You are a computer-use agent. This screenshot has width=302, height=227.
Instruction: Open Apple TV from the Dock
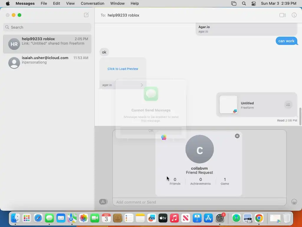click(x=163, y=218)
